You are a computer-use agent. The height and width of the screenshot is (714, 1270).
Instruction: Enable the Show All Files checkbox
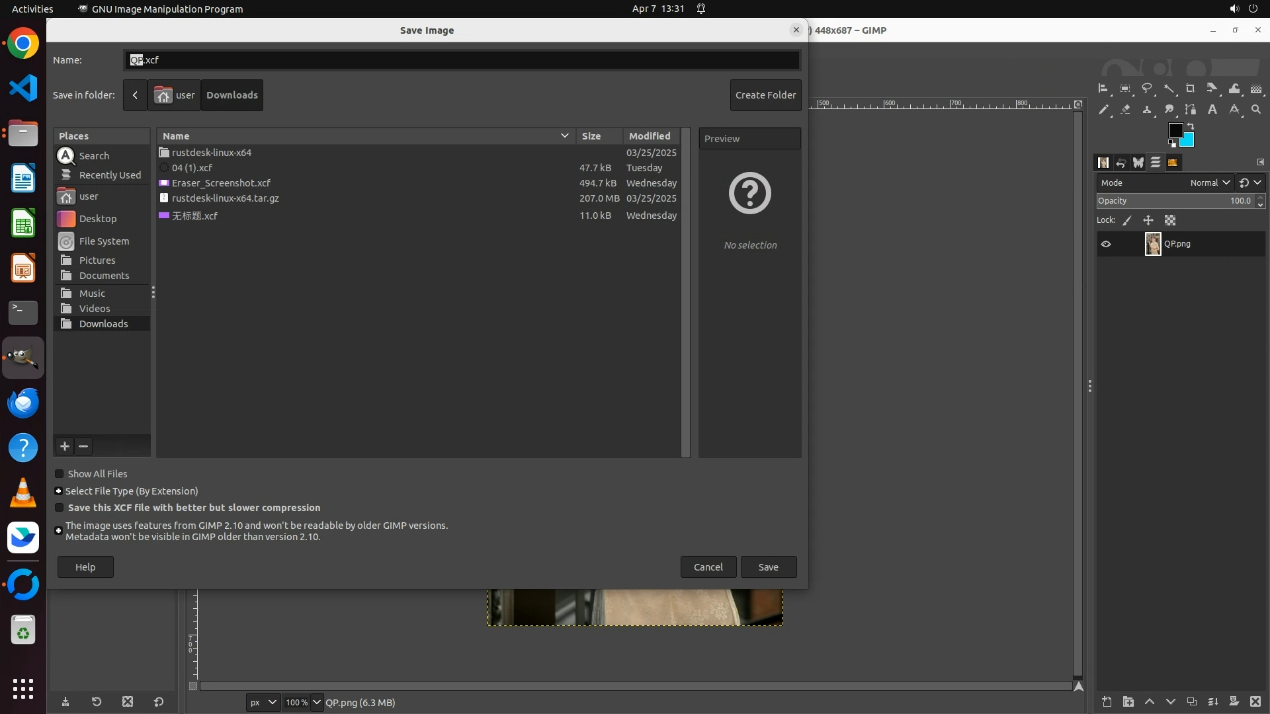(x=60, y=474)
